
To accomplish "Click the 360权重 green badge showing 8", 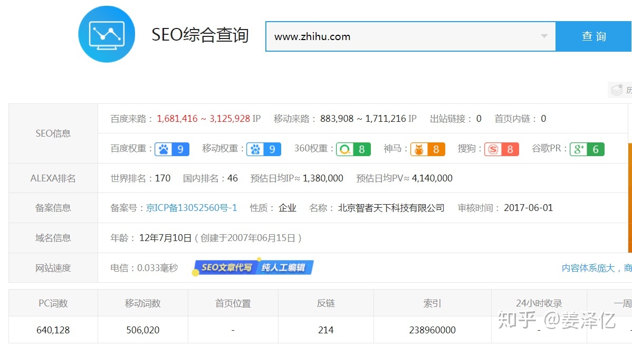I will [x=353, y=149].
